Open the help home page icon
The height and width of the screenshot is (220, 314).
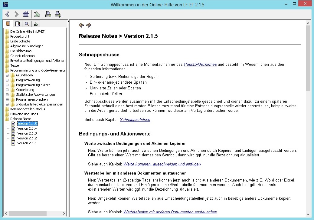point(26,14)
